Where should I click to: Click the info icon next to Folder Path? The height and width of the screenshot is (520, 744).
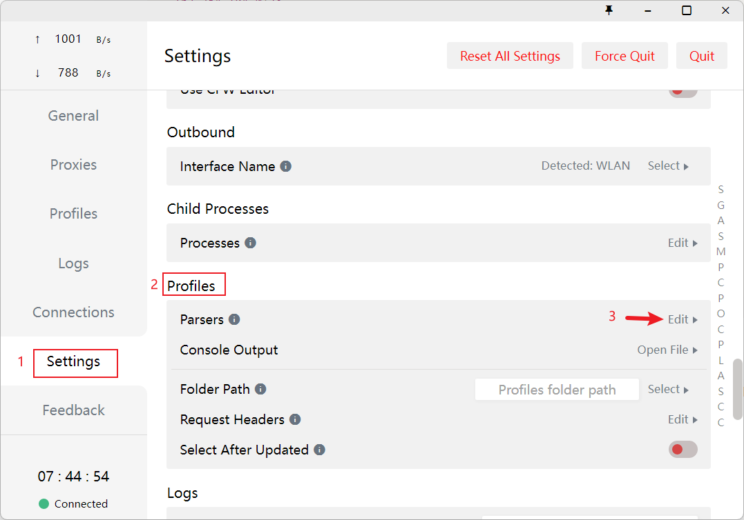pos(260,389)
